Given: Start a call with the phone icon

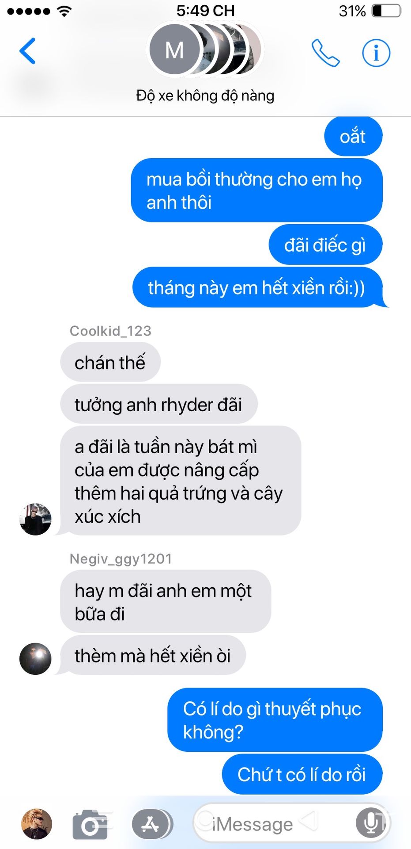Looking at the screenshot, I should [325, 53].
